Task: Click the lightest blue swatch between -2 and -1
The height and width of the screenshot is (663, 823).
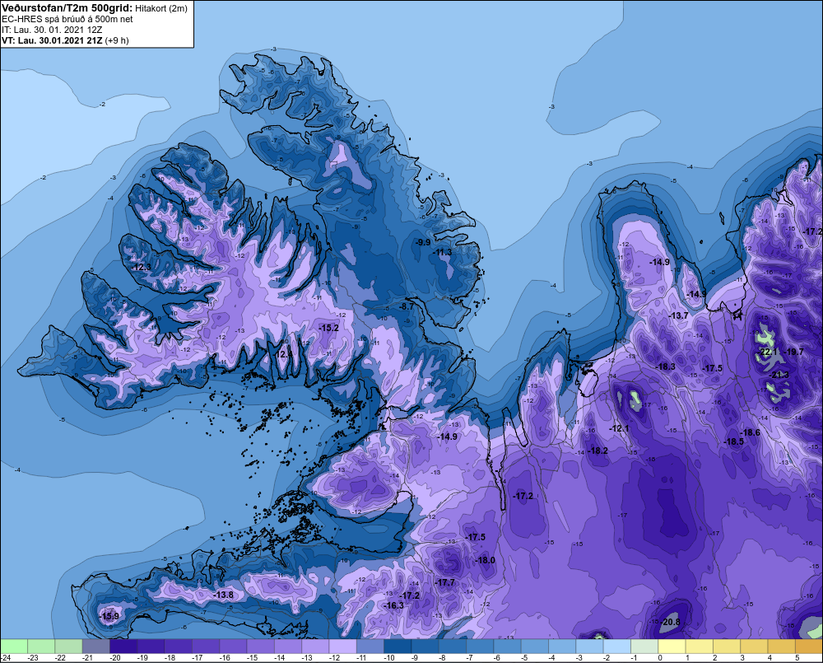Action: 617,647
